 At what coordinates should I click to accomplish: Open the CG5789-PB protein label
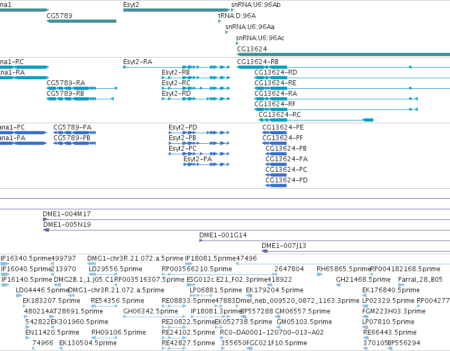tap(72, 138)
